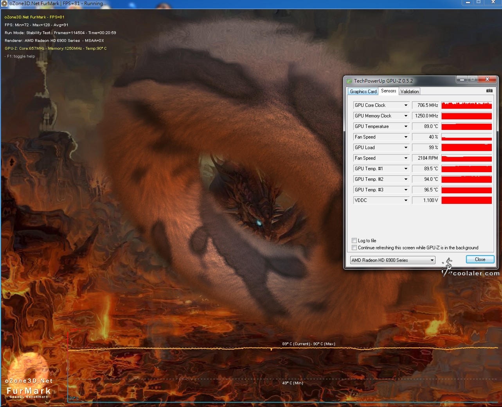This screenshot has height=407, width=502.
Task: Close the GPU-Z window with X
Action: [x=487, y=79]
